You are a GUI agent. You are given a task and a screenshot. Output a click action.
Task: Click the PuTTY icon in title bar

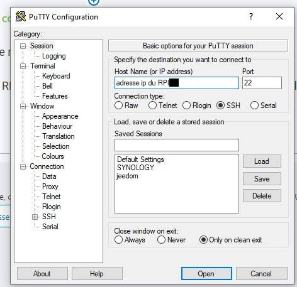pos(21,16)
